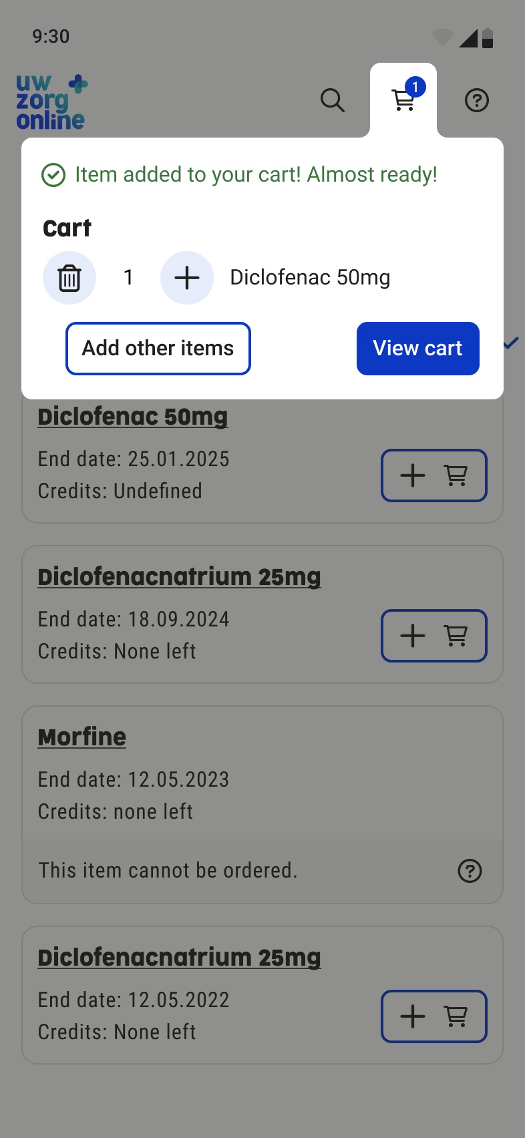Remove Diclofenac 50mg with trash icon
525x1138 pixels.
(69, 278)
